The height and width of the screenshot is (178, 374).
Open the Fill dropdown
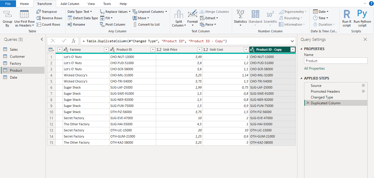point(106,18)
